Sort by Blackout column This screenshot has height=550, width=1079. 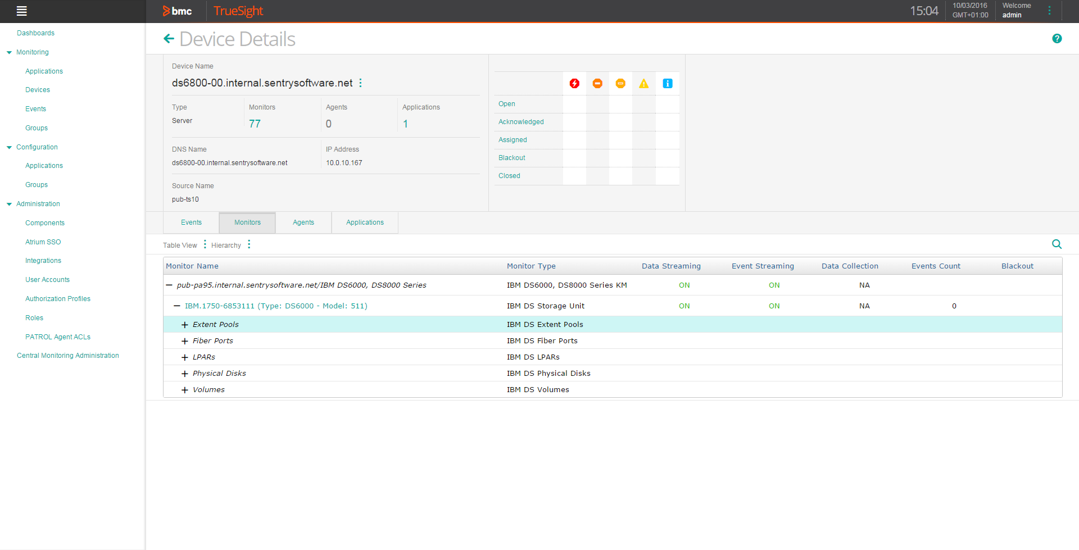(1017, 266)
